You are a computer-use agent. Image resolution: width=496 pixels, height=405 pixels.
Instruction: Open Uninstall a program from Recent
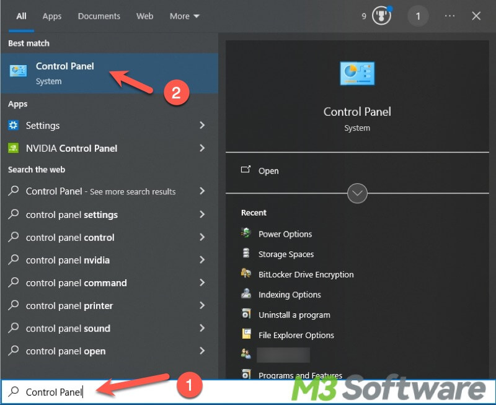(294, 315)
